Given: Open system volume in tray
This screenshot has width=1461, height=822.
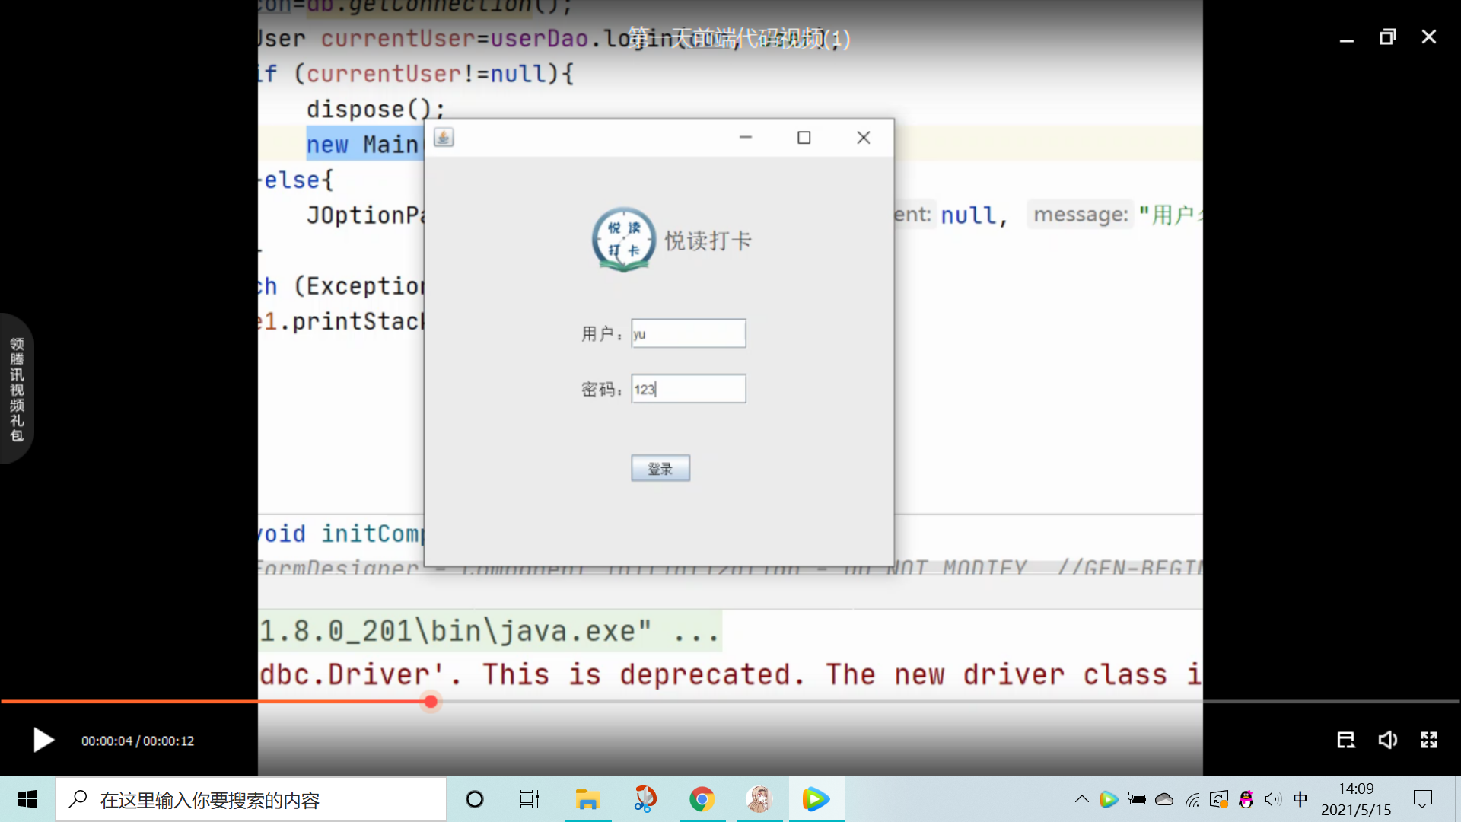Looking at the screenshot, I should pyautogui.click(x=1273, y=799).
